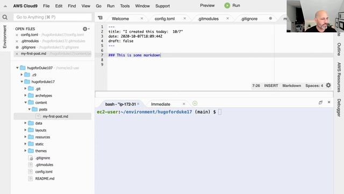Expand the archetypes folder arrow
Screen dimensions: 344x194
click(x=25, y=95)
